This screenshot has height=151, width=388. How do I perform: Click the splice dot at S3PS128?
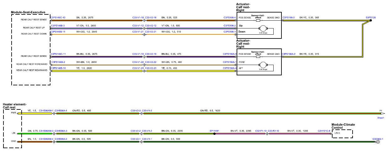(x=371, y=20)
